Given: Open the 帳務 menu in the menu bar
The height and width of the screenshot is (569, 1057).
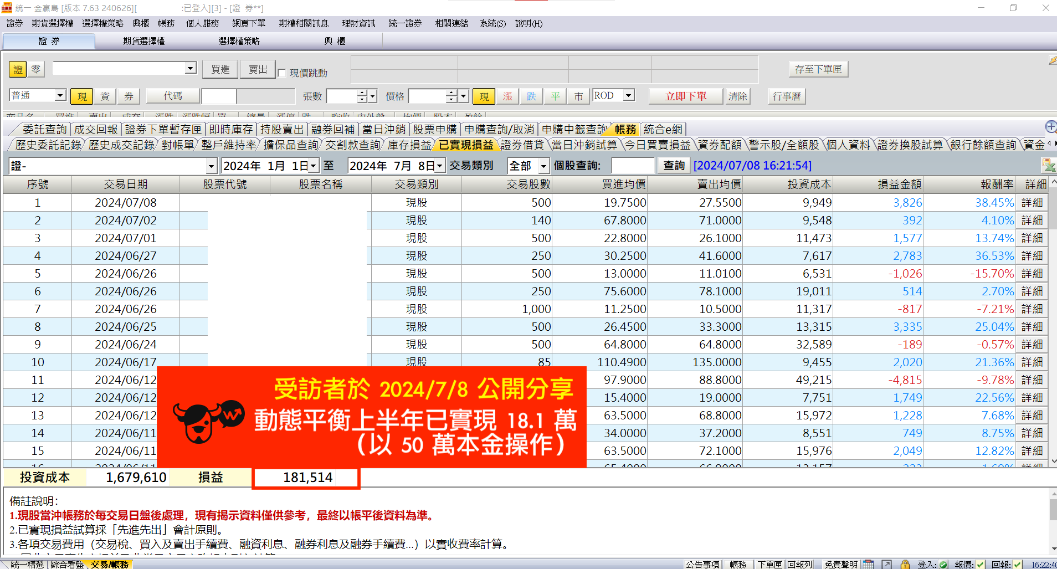Looking at the screenshot, I should click(x=166, y=23).
